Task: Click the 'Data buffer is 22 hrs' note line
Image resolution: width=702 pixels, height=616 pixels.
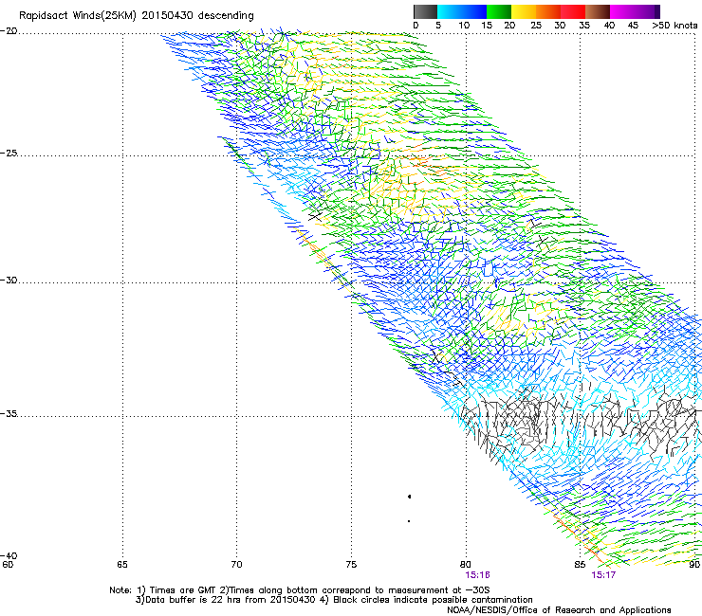Action: point(334,600)
